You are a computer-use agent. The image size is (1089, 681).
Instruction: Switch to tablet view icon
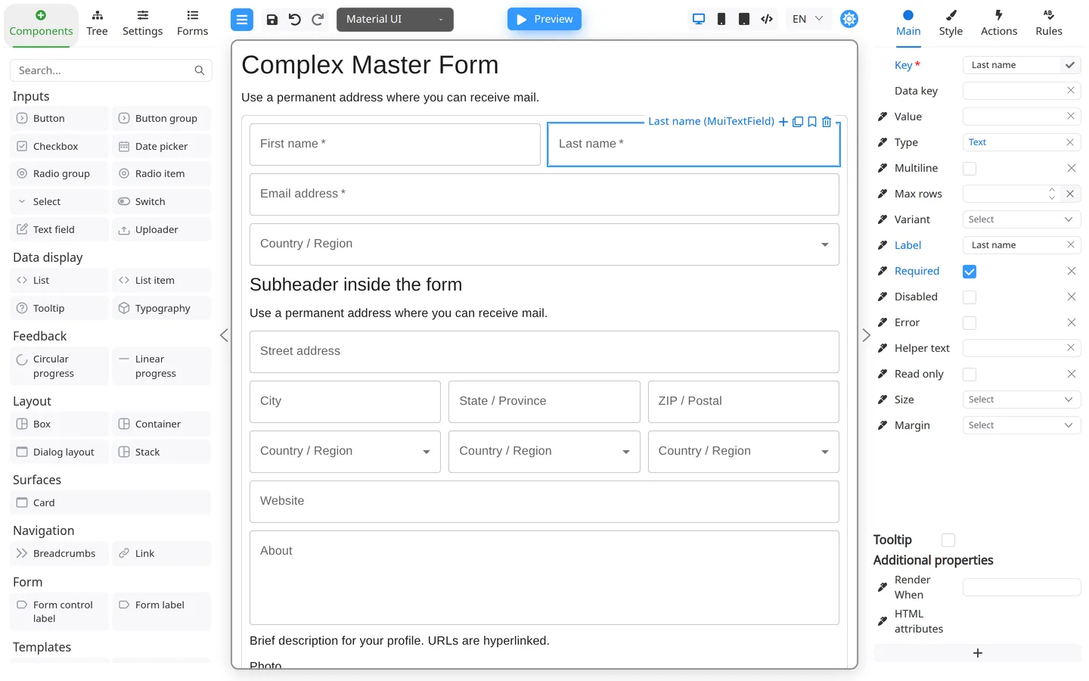(744, 20)
